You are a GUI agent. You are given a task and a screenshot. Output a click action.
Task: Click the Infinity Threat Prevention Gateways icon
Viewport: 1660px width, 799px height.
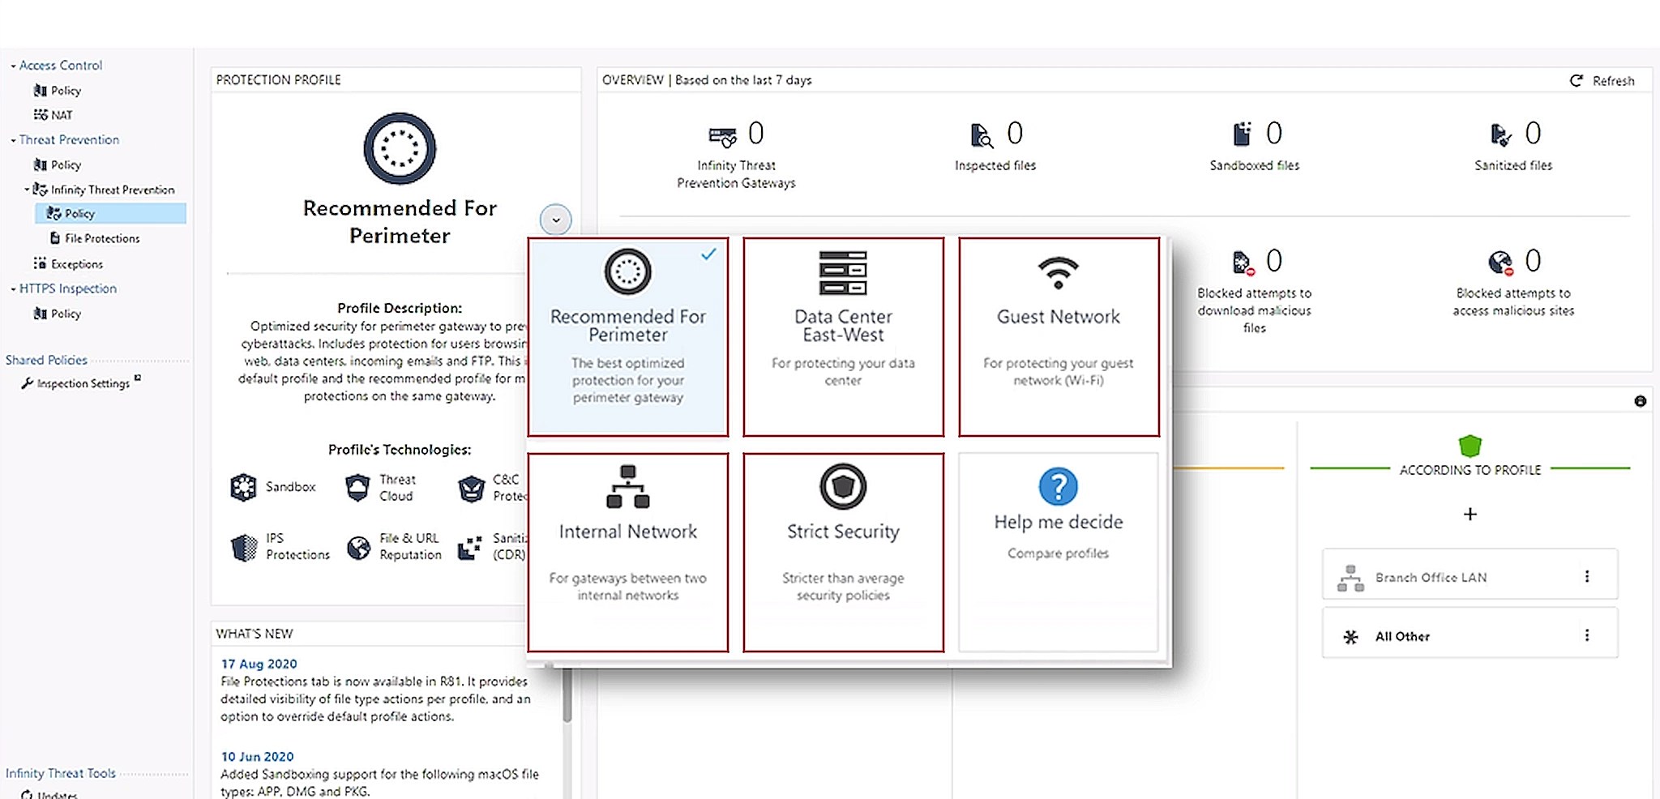723,135
